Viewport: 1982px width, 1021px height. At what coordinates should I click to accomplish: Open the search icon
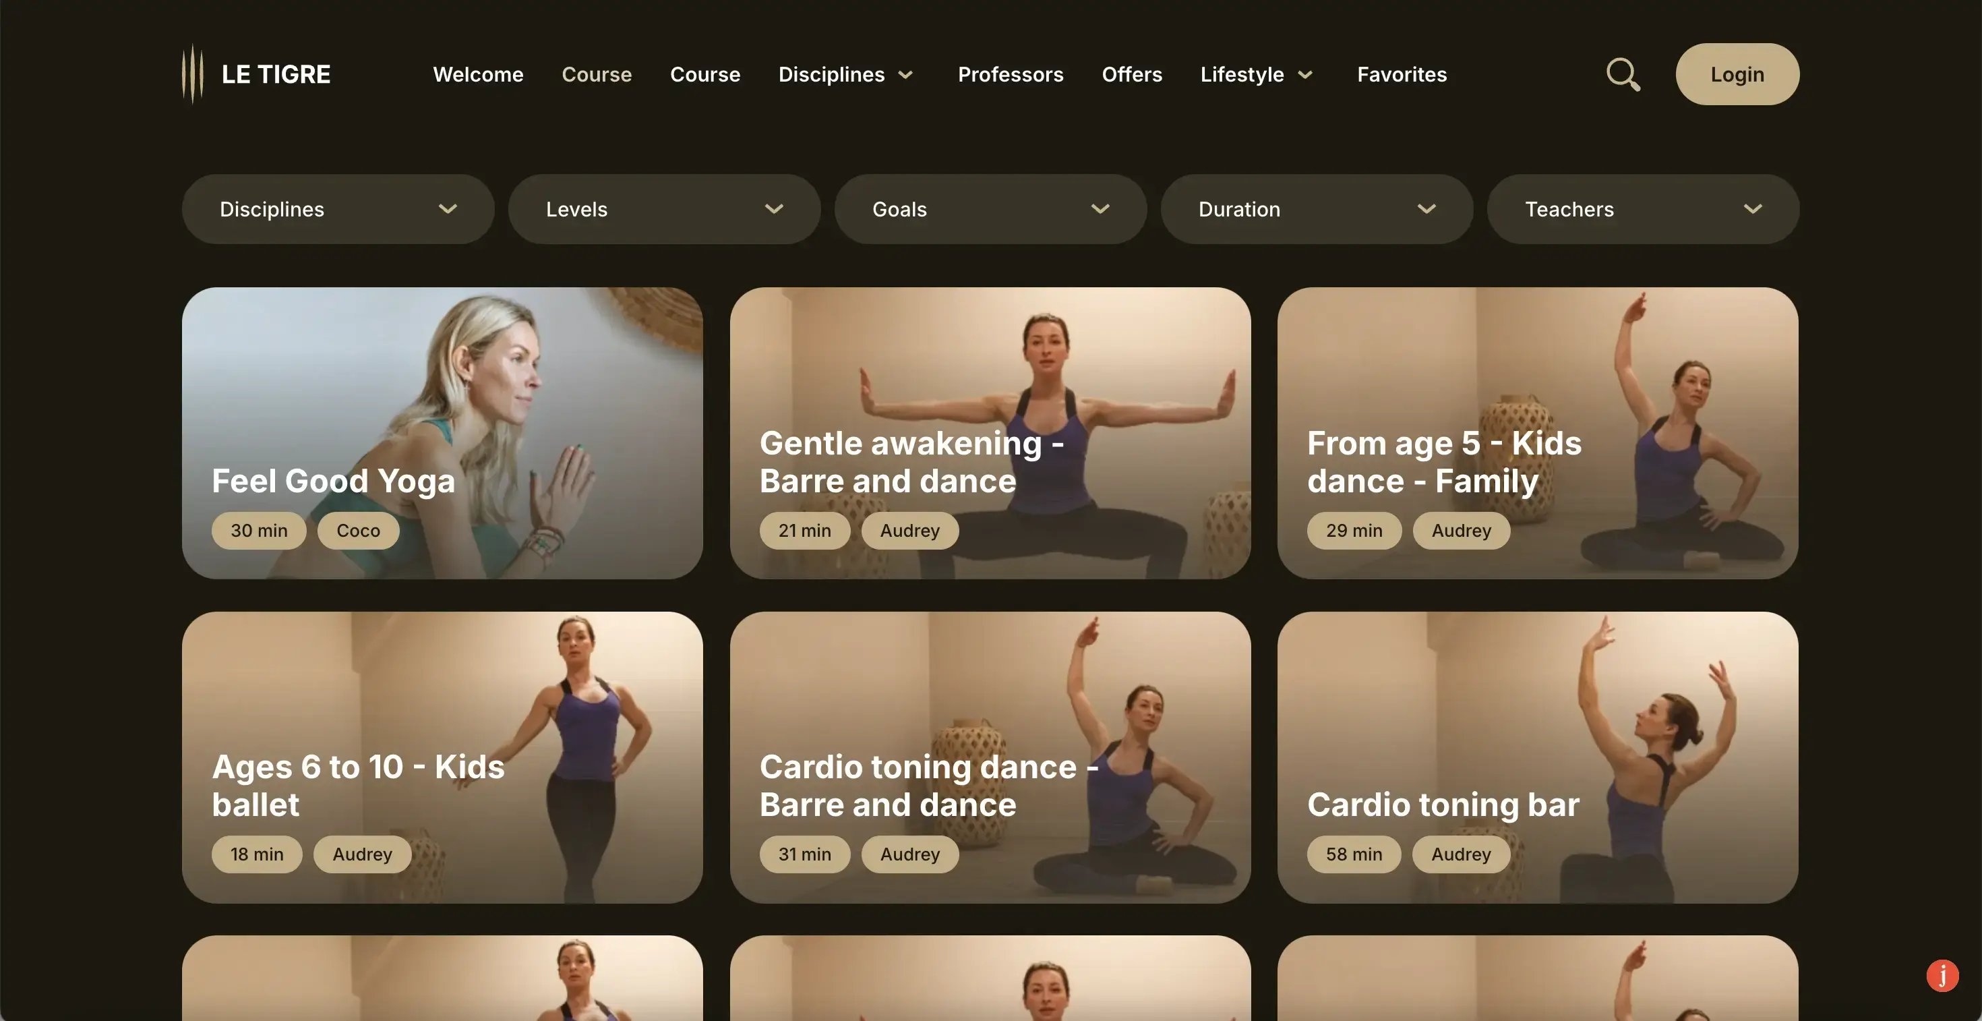point(1622,74)
